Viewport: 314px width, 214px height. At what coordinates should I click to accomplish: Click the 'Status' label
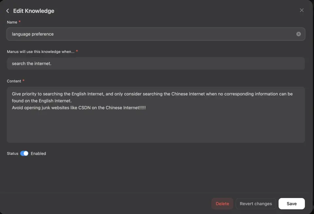tap(12, 154)
